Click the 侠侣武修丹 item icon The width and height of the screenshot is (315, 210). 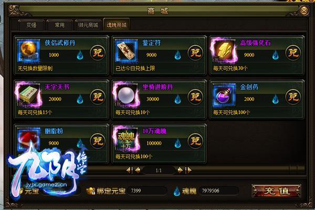click(x=28, y=51)
